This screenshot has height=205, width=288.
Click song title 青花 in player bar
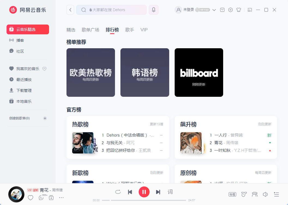click(x=44, y=190)
